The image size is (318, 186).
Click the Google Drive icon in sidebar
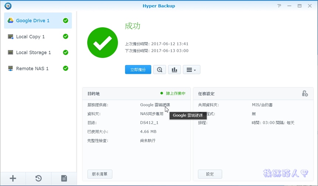(10, 20)
